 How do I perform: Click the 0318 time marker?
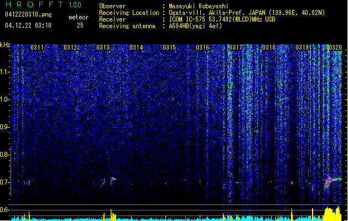(x=269, y=48)
